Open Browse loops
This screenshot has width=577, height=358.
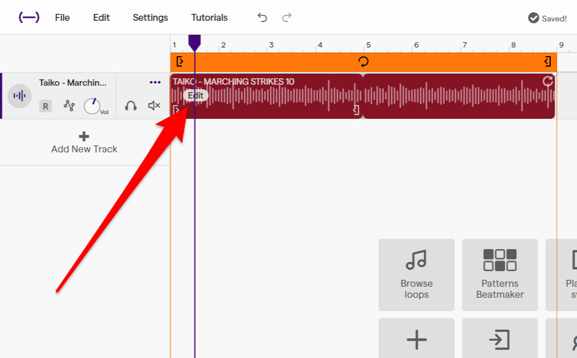tap(416, 275)
